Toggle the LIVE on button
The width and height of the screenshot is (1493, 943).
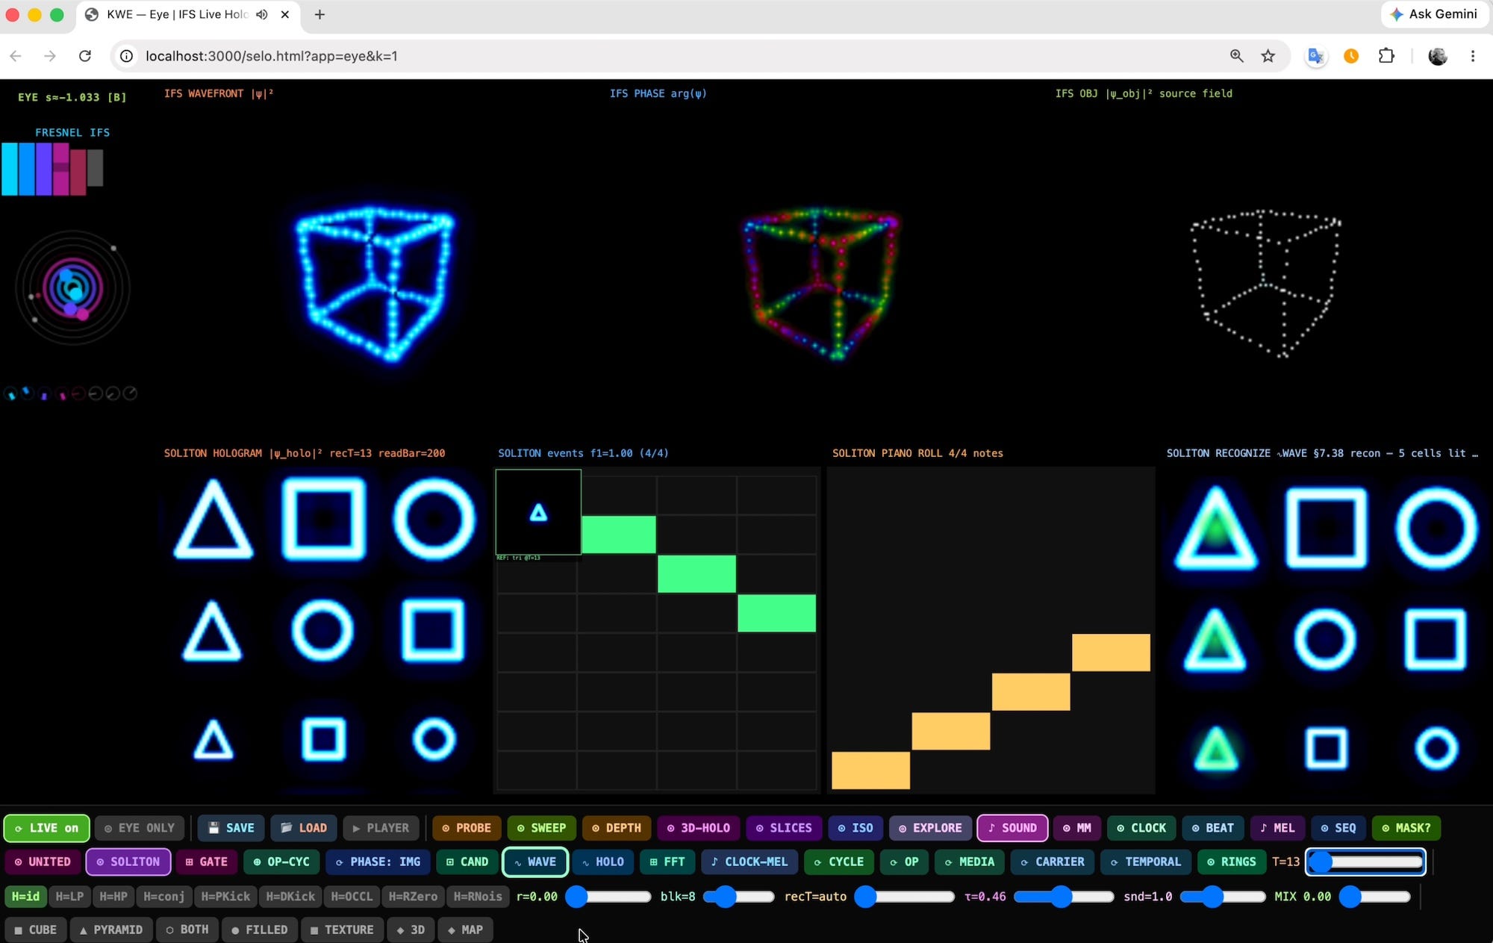(x=46, y=828)
